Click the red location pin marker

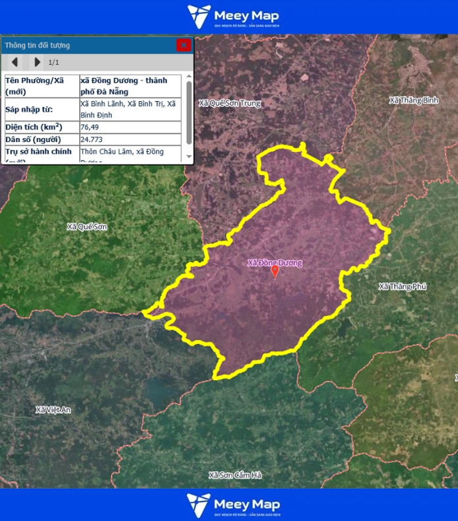point(275,272)
